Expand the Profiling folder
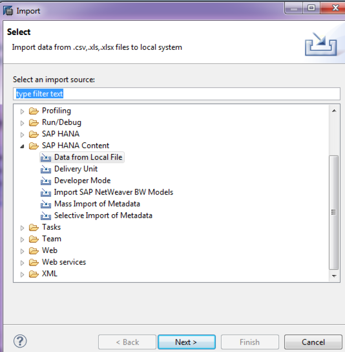The height and width of the screenshot is (352, 345). pos(22,111)
